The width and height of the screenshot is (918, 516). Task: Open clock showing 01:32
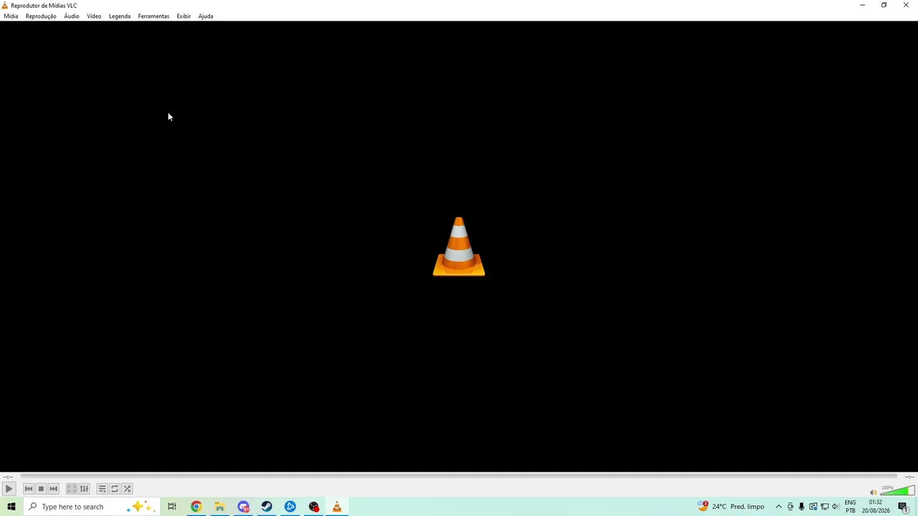(876, 507)
